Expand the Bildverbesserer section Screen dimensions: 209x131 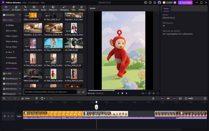coord(12,89)
